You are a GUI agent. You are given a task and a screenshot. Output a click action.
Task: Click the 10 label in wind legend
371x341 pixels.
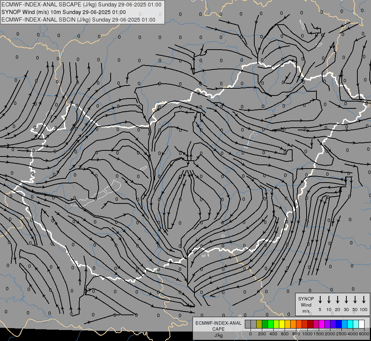click(329, 310)
